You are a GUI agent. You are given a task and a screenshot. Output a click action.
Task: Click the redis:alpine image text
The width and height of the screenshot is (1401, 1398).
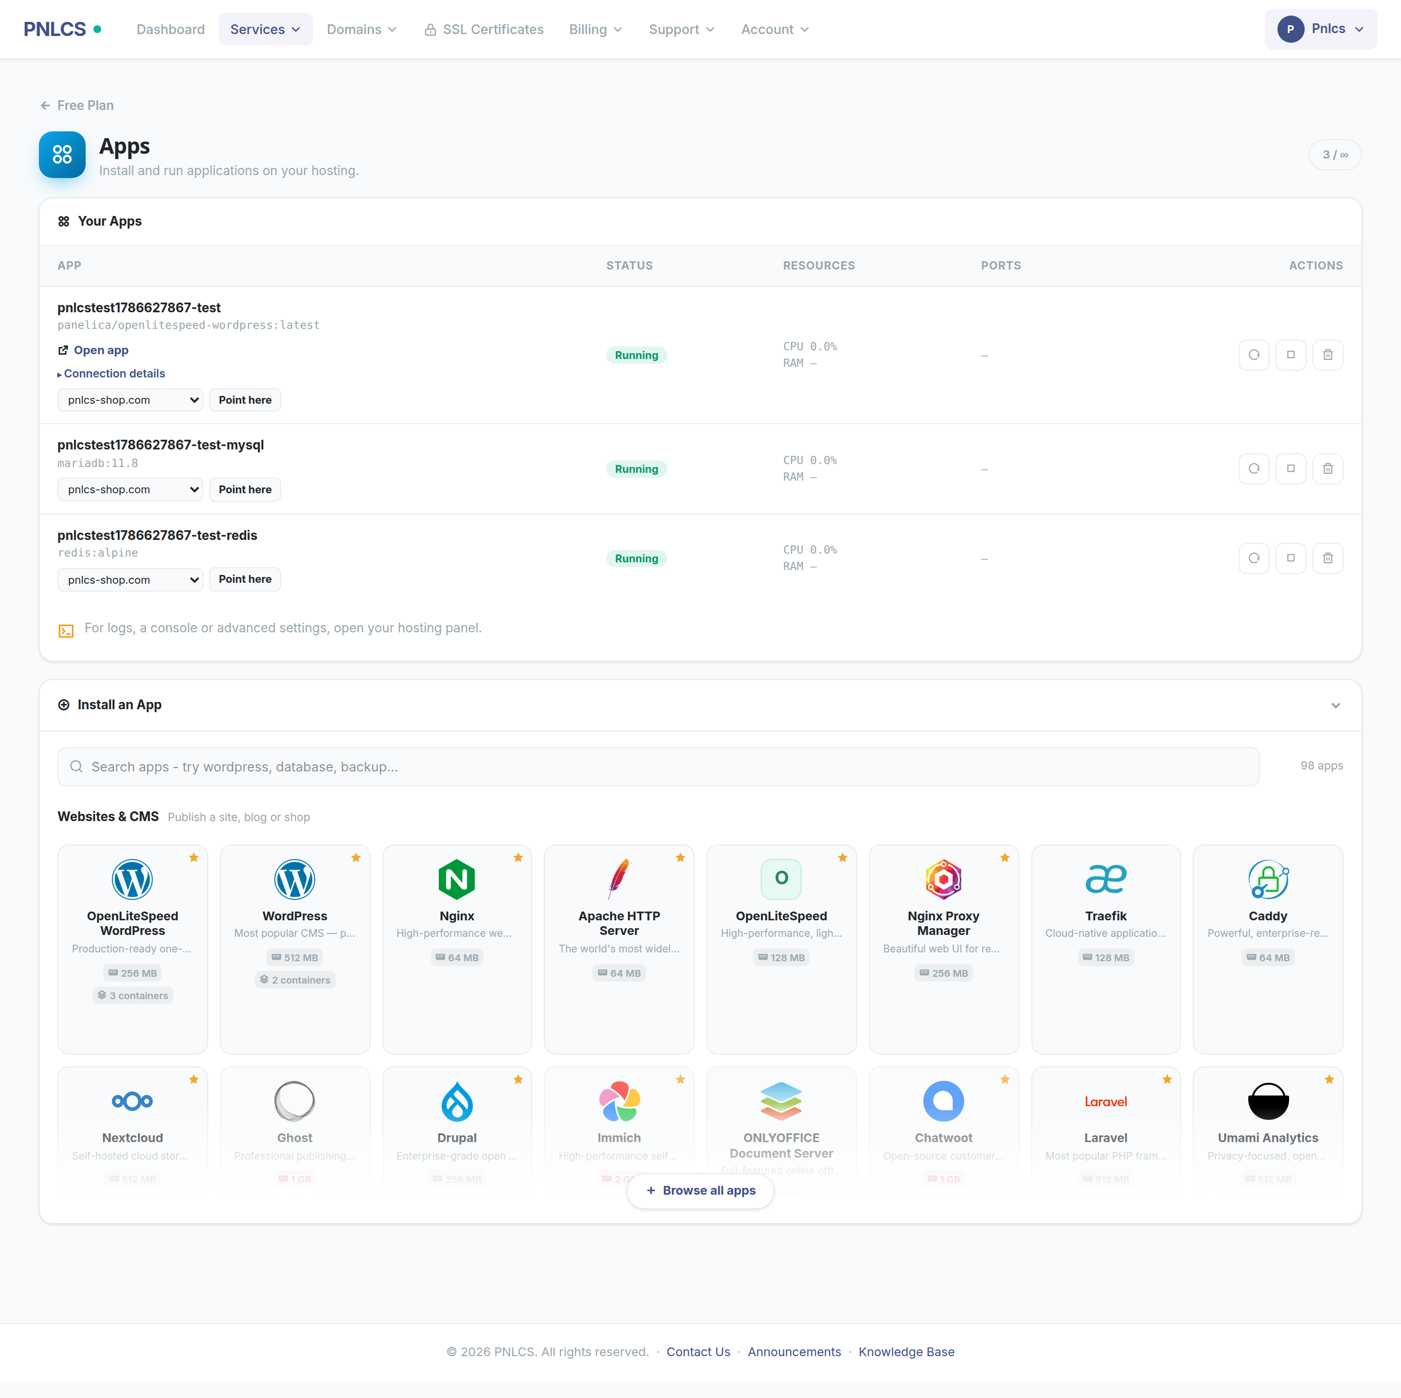[98, 553]
